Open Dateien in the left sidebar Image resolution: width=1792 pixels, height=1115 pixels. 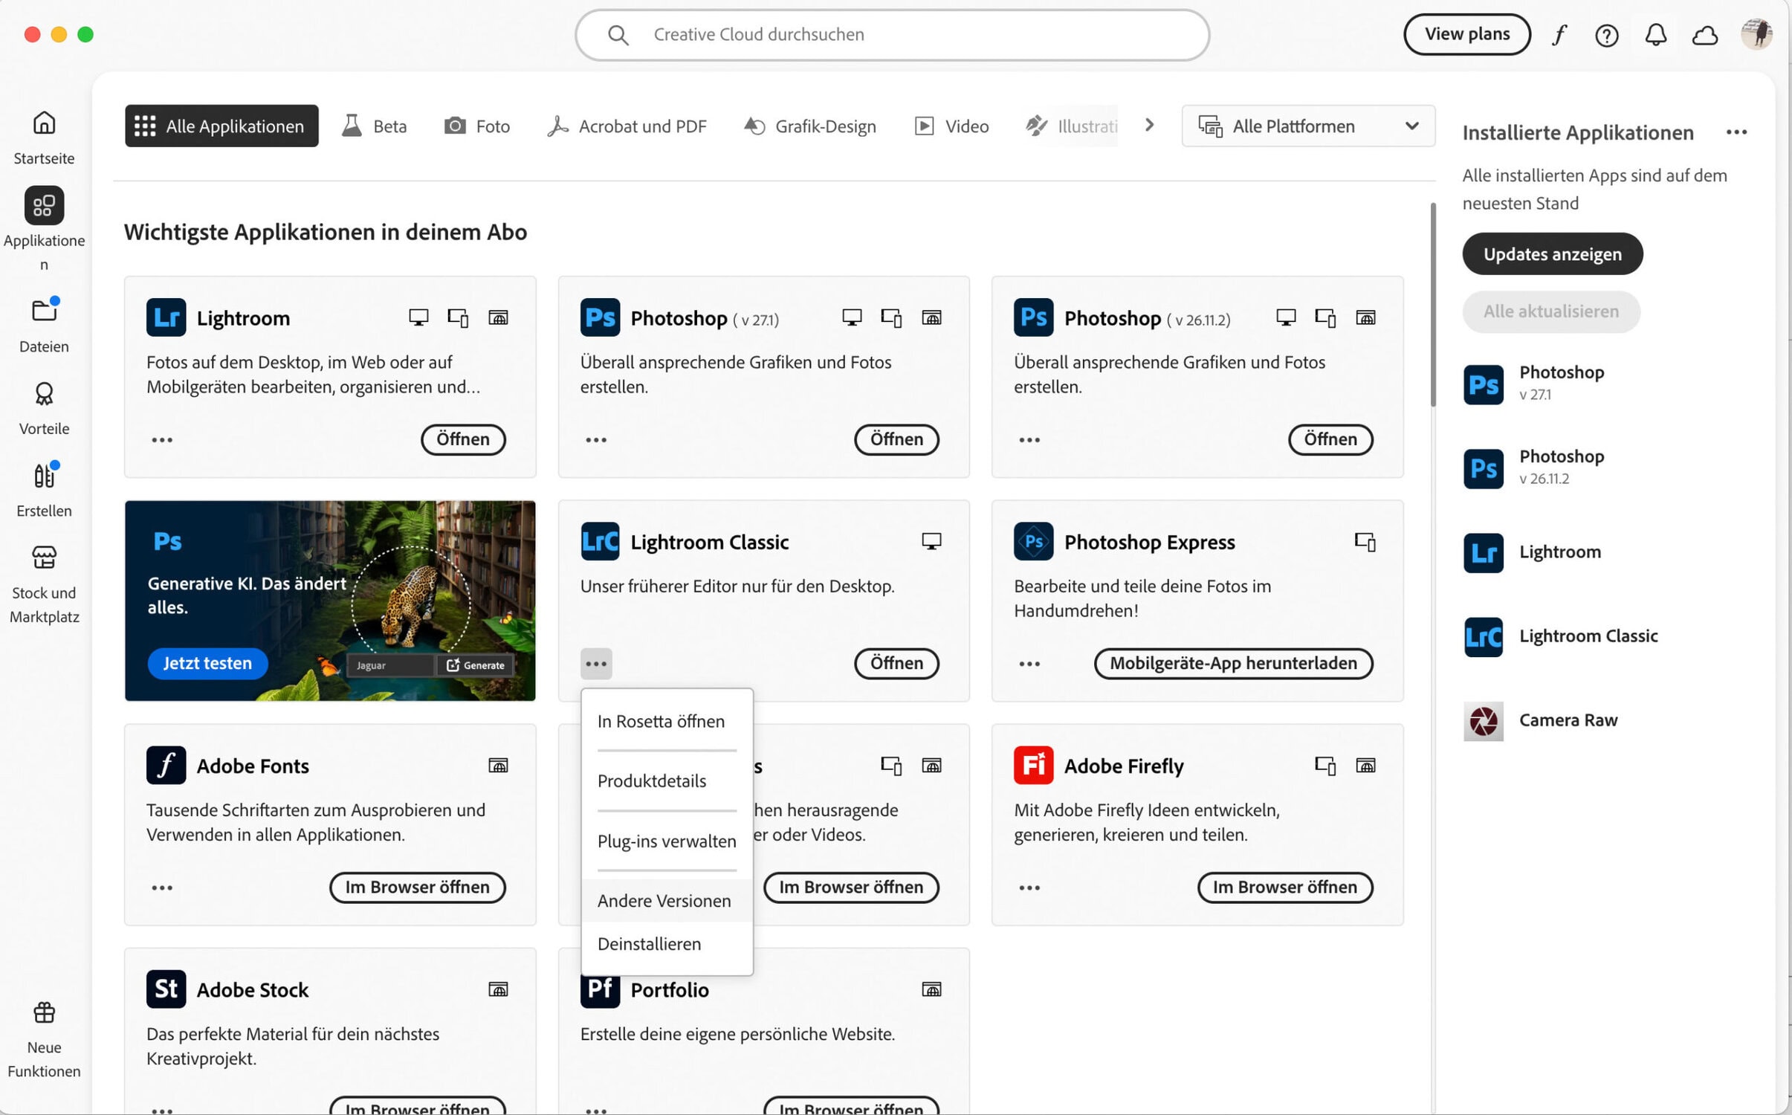coord(44,325)
